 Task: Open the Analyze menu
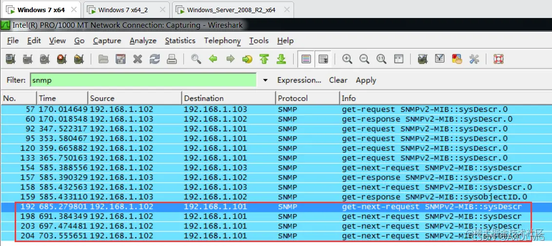coord(143,41)
